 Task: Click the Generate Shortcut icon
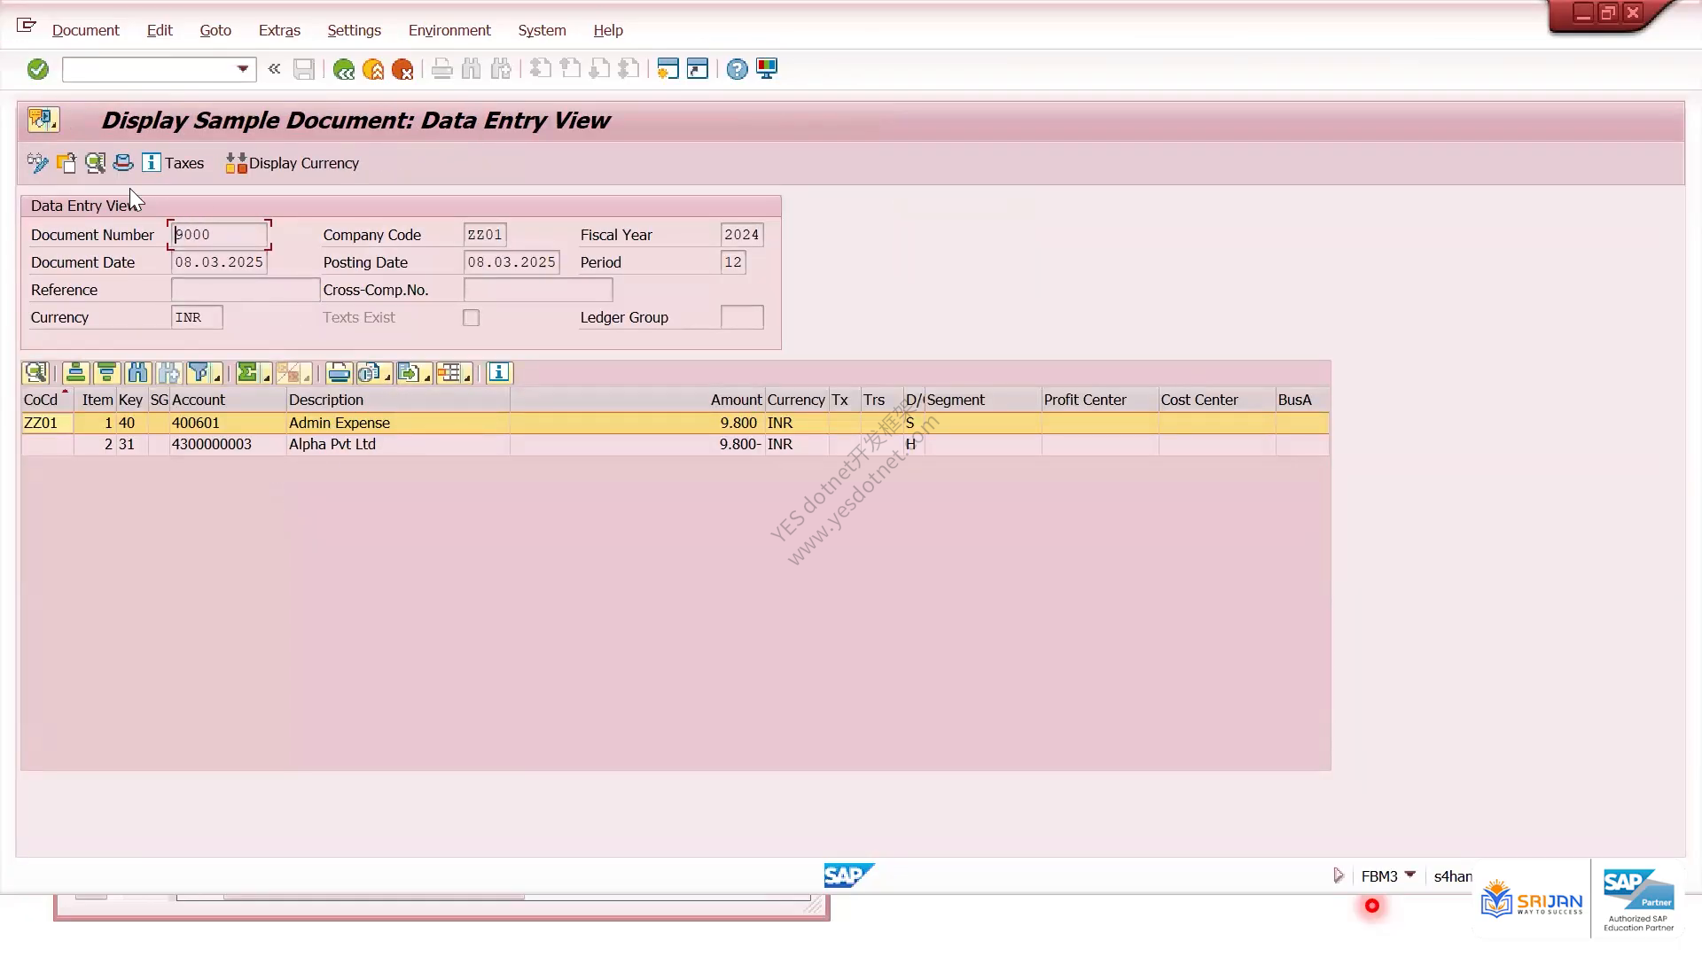point(698,69)
